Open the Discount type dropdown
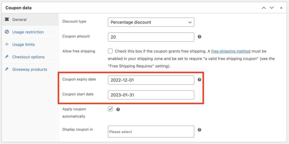289x144 pixels. [x=151, y=22]
